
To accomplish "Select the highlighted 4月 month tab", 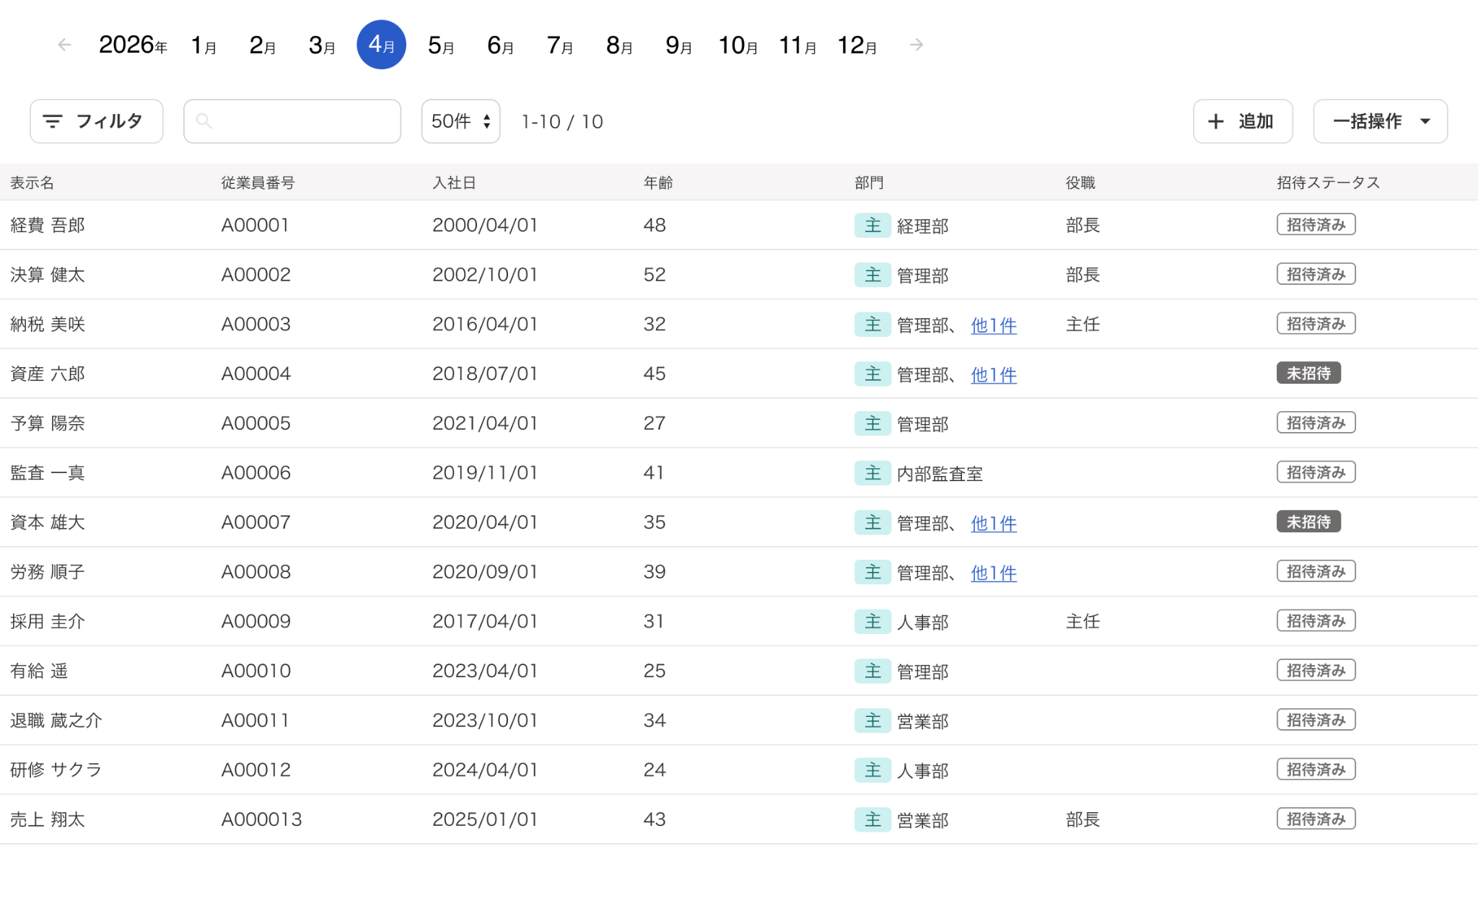I will [381, 45].
